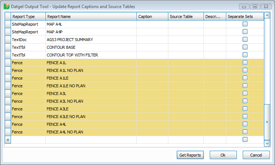275x165 pixels.
Task: Click the Separate Sets column header
Action: point(245,16)
